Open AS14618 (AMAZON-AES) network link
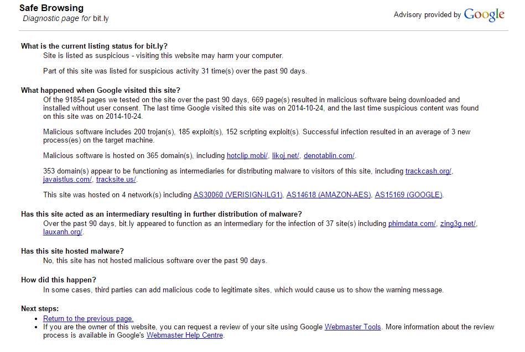This screenshot has height=352, width=525. tap(329, 195)
